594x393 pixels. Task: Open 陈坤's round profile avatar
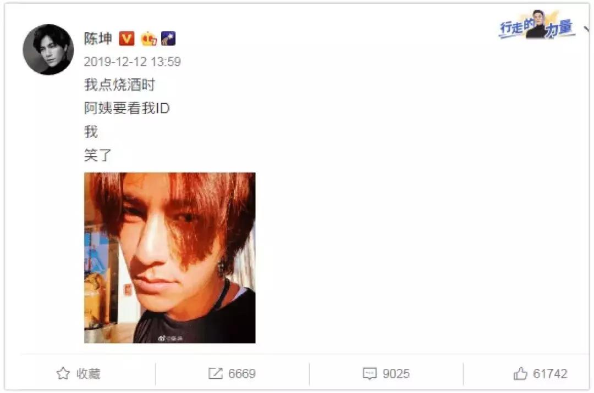click(48, 49)
